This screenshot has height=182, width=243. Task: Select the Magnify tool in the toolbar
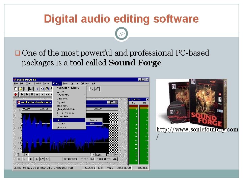click(92, 89)
